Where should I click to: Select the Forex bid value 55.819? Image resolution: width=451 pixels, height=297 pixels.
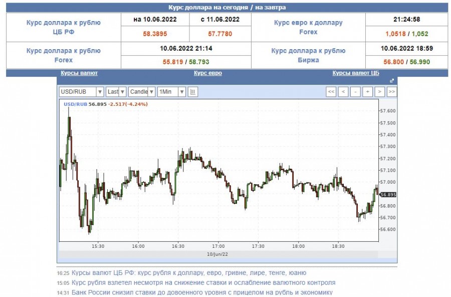click(x=173, y=62)
